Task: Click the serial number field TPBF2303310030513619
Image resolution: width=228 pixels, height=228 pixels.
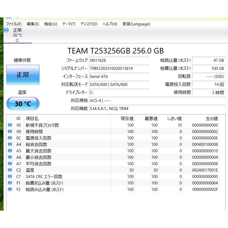Action: click(x=119, y=68)
